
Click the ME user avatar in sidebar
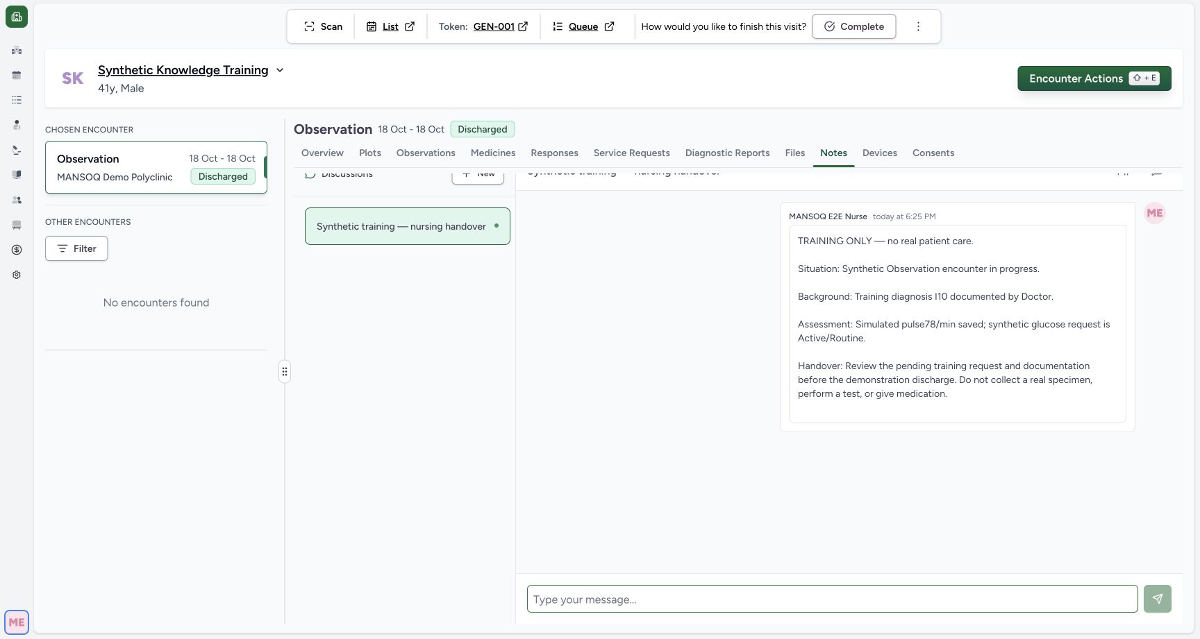click(x=17, y=622)
